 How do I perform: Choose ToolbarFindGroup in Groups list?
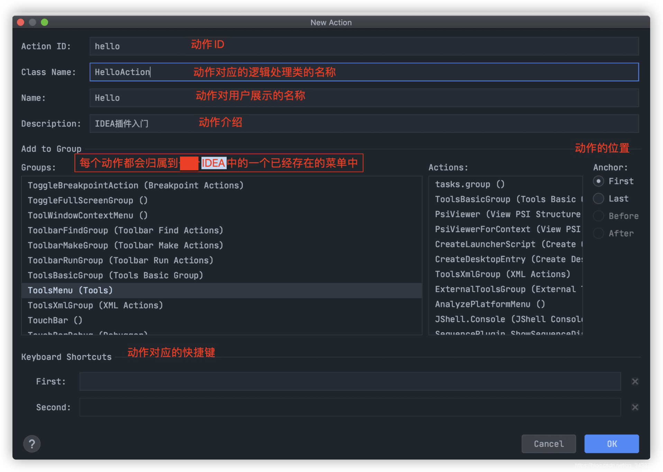point(222,230)
